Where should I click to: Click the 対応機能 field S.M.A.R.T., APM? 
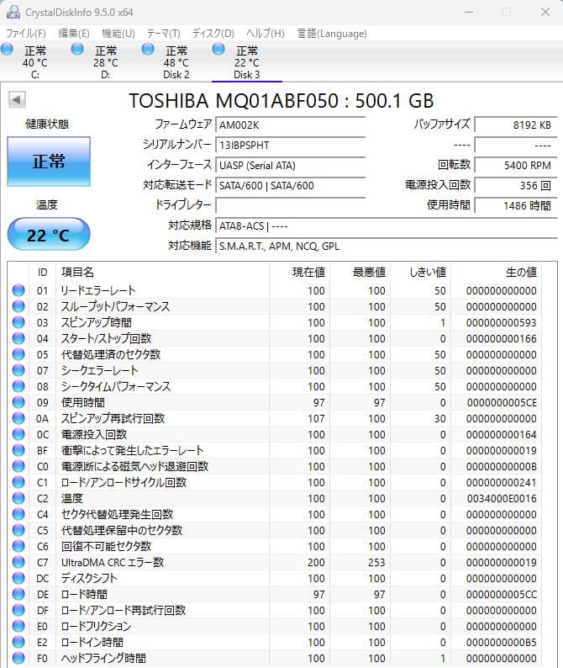[386, 246]
